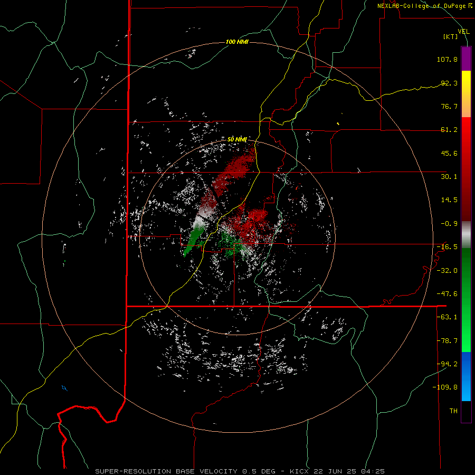The image size is (475, 475).
Task: Click the VEL legend title
Action: pyautogui.click(x=463, y=31)
